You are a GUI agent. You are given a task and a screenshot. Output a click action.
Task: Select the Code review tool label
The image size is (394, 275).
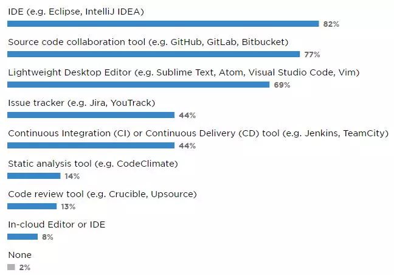point(102,194)
